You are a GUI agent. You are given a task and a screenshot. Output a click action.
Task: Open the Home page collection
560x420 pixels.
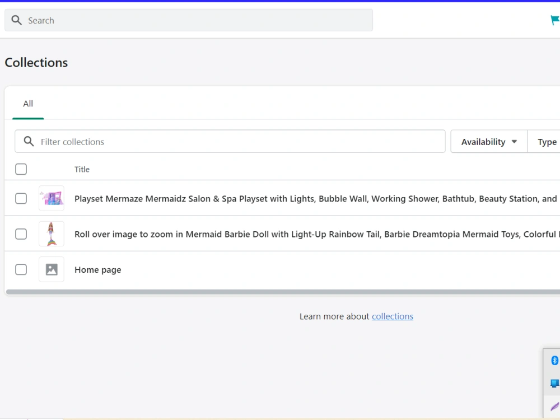click(98, 270)
